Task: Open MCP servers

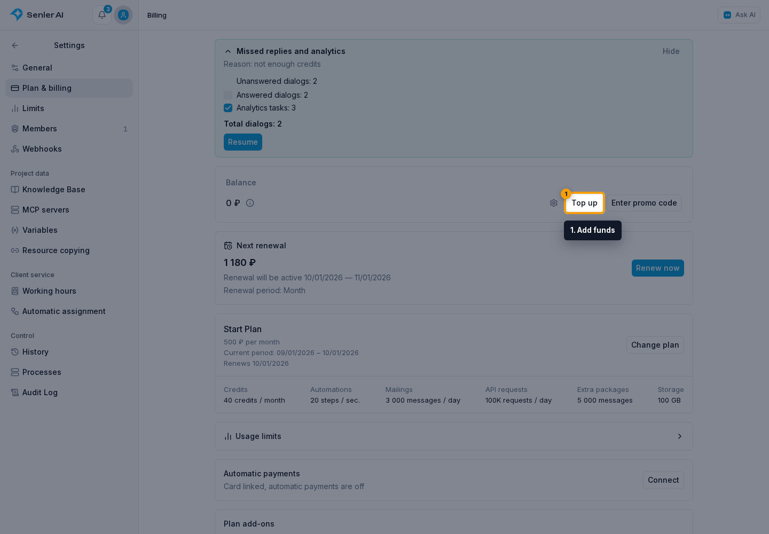Action: (69, 210)
